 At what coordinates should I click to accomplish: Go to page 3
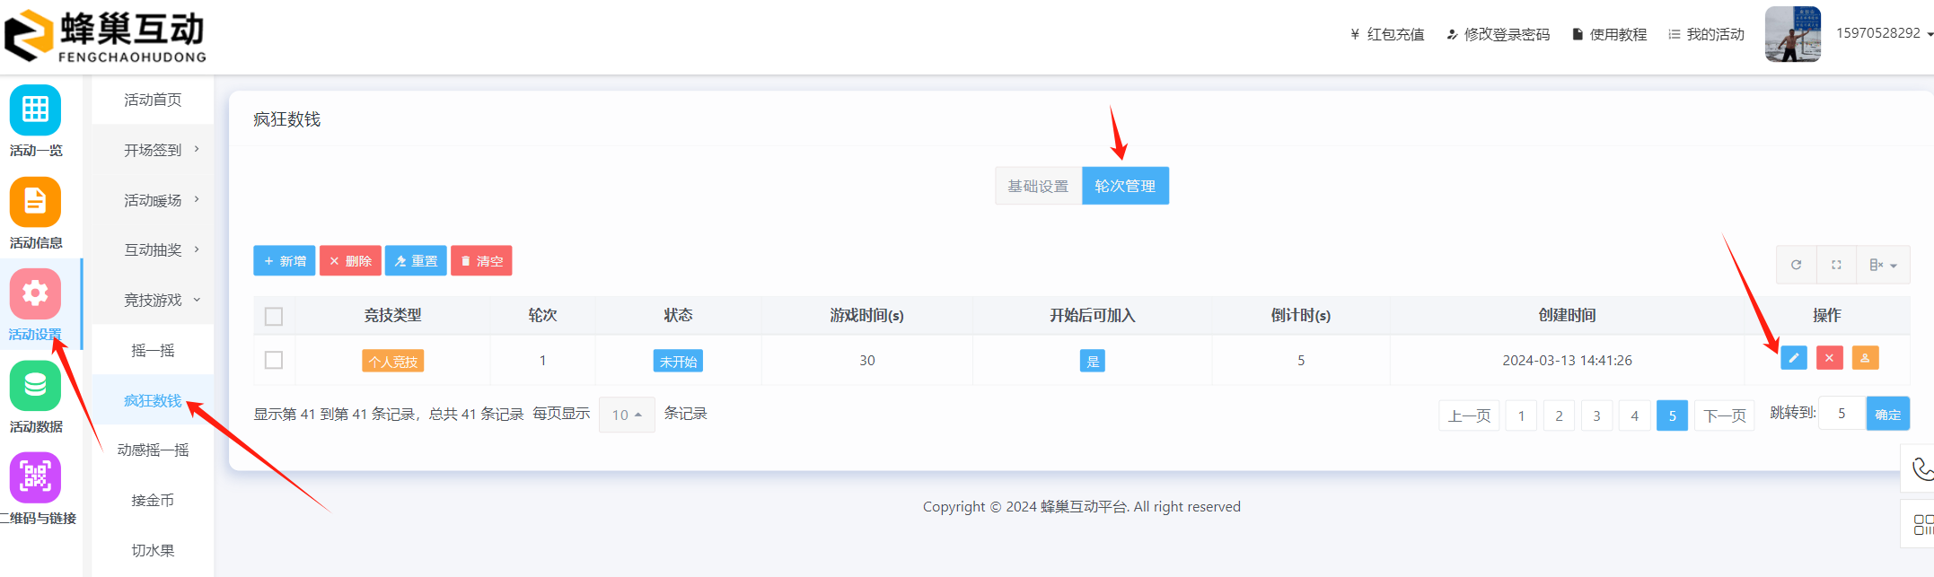click(1596, 415)
